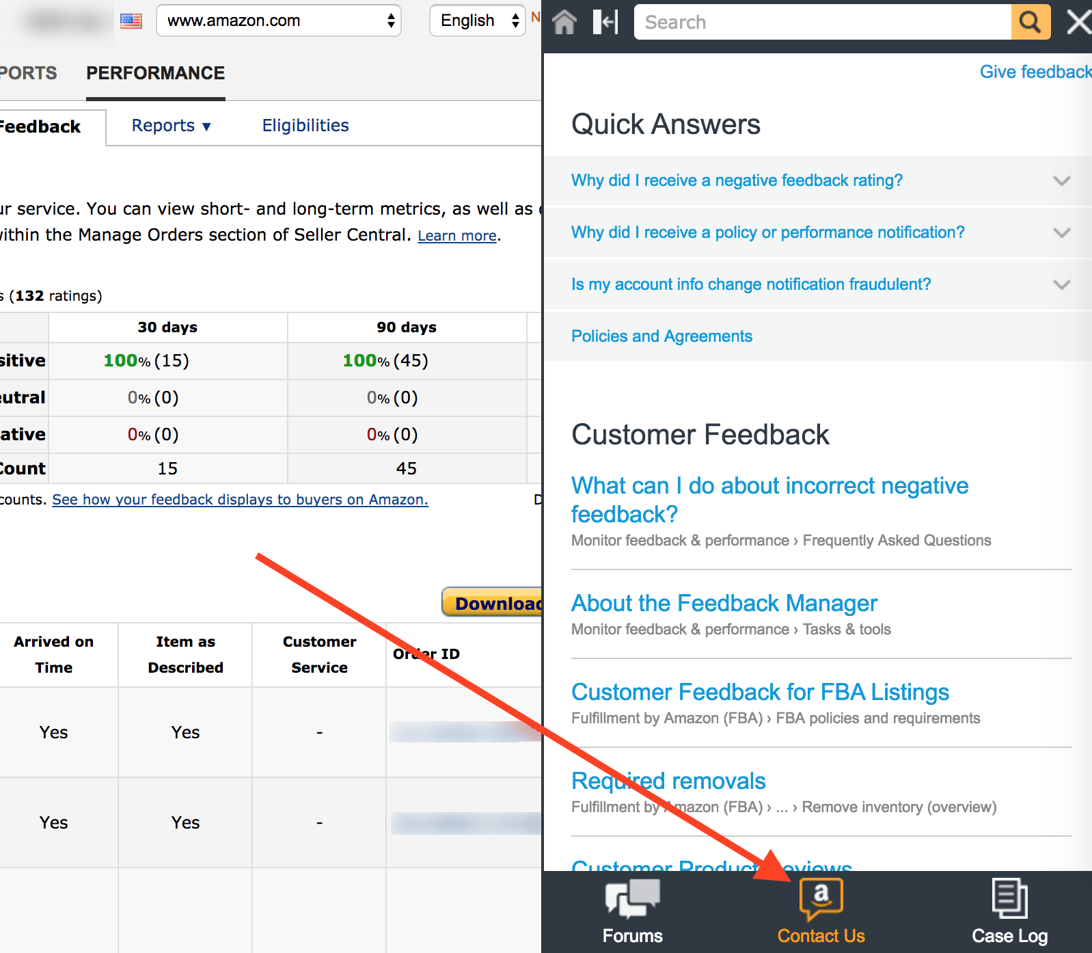Collapse the help panel with the arrow-bar icon
The width and height of the screenshot is (1092, 953).
[x=605, y=22]
